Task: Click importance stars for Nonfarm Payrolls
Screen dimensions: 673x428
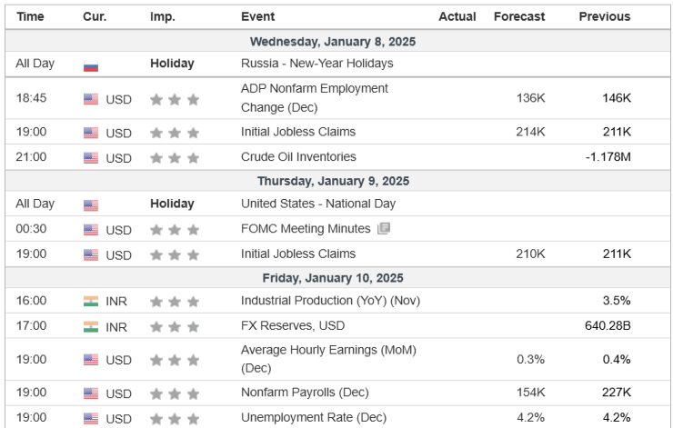Action: (175, 393)
